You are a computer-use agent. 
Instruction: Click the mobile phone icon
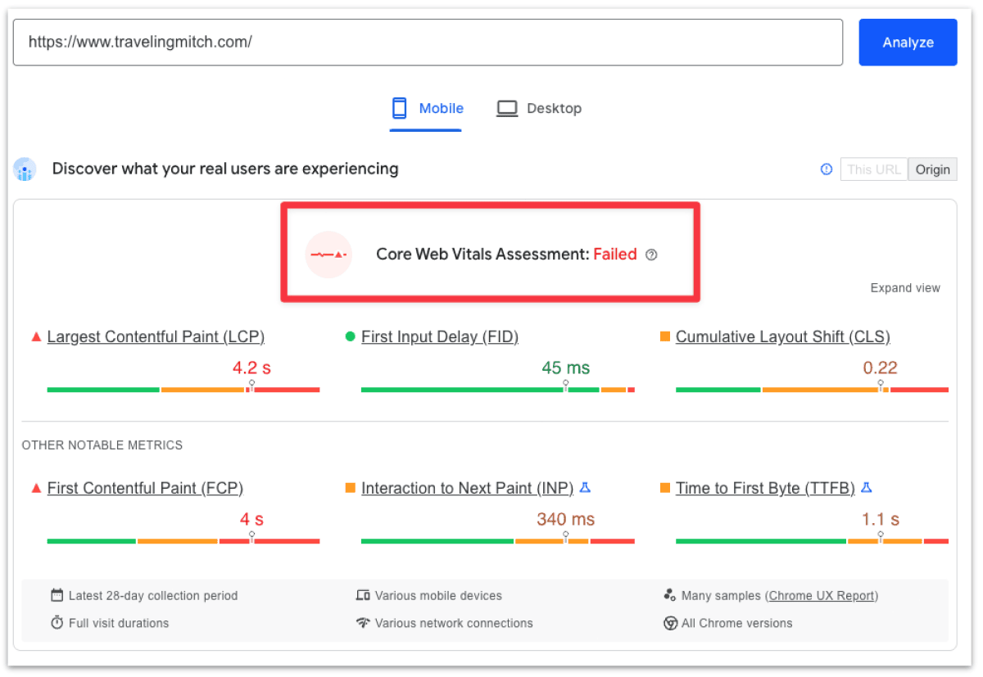coord(400,108)
